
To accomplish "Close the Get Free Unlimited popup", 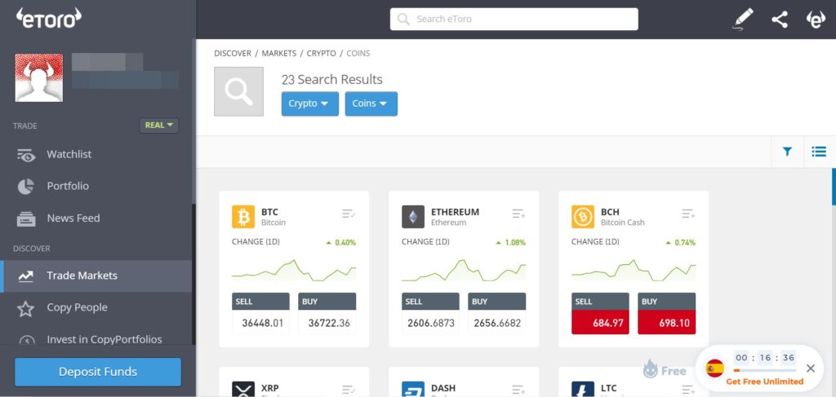I will [x=811, y=368].
